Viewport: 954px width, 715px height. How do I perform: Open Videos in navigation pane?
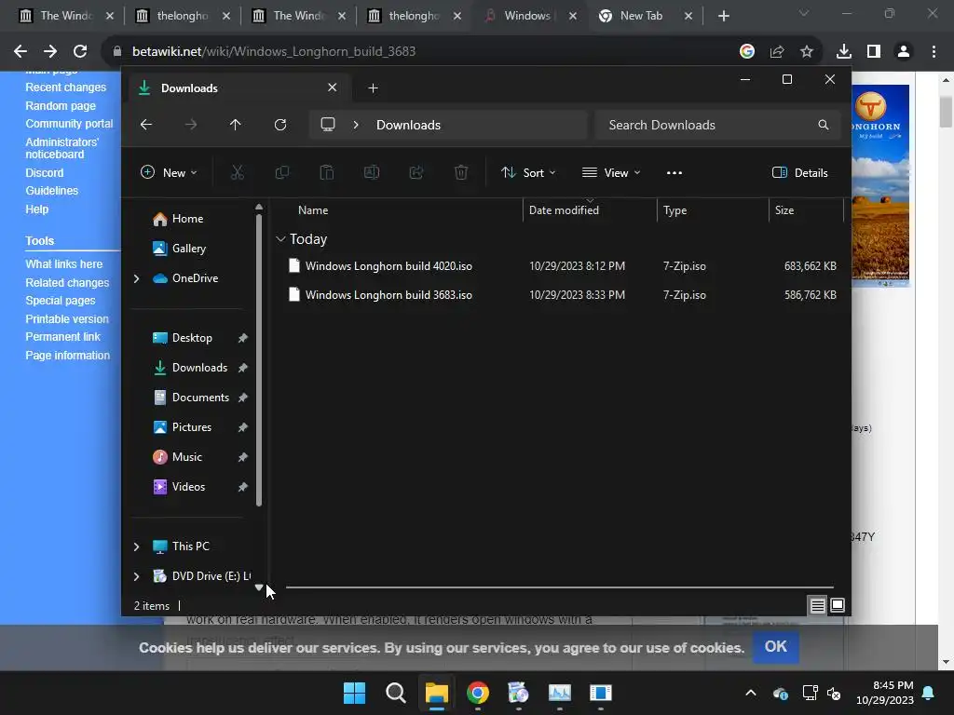tap(188, 487)
